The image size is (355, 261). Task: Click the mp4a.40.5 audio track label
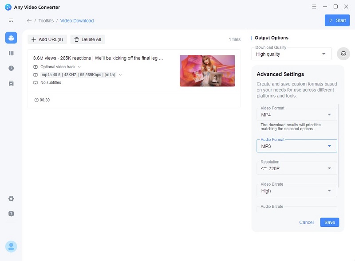[79, 74]
